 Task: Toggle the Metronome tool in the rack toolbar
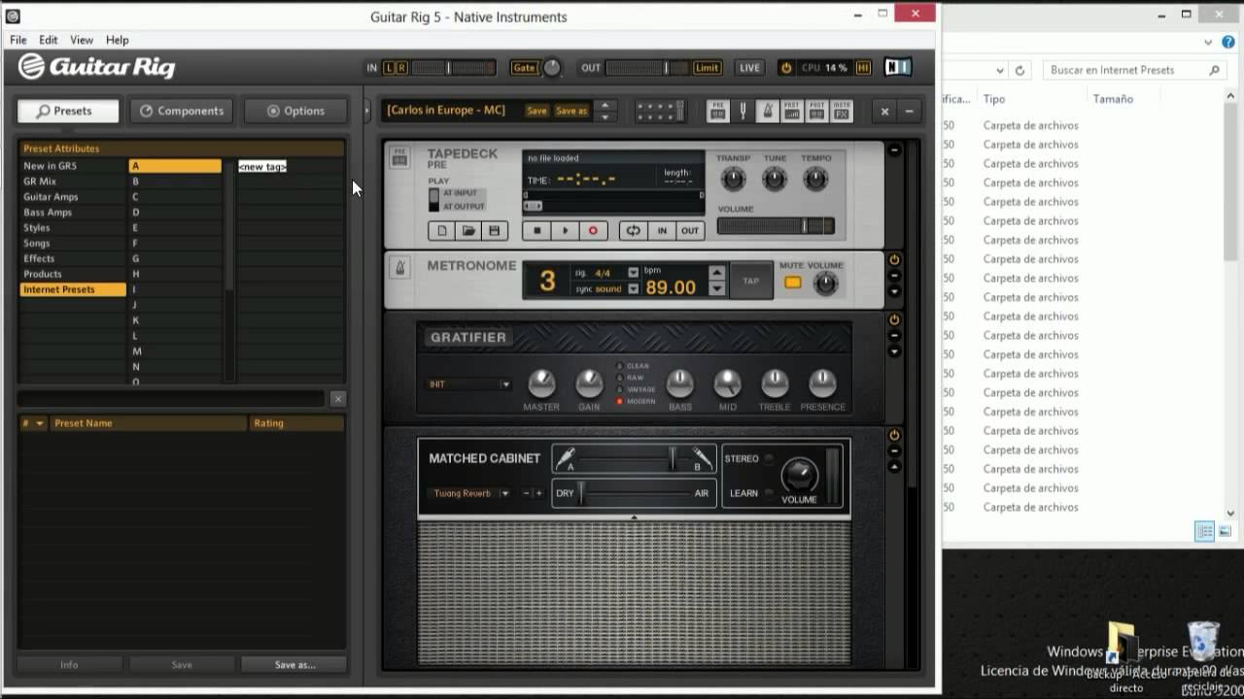click(x=768, y=111)
